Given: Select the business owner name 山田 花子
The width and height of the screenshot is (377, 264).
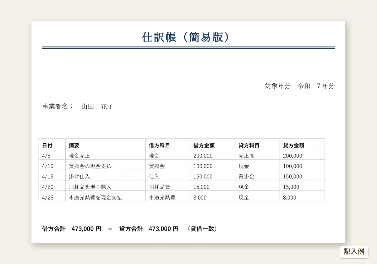Looking at the screenshot, I should click(97, 107).
